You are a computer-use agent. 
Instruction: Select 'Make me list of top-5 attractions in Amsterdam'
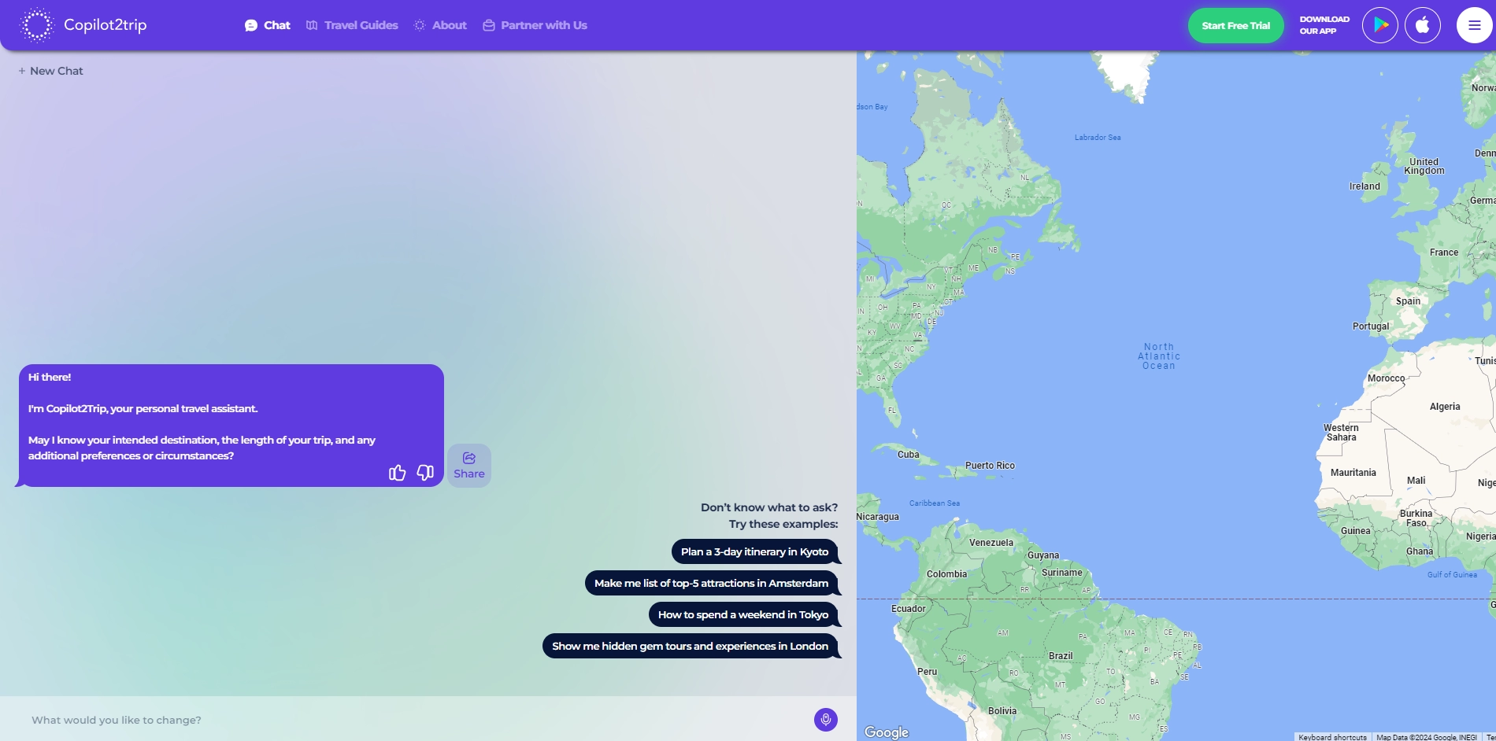pyautogui.click(x=711, y=583)
